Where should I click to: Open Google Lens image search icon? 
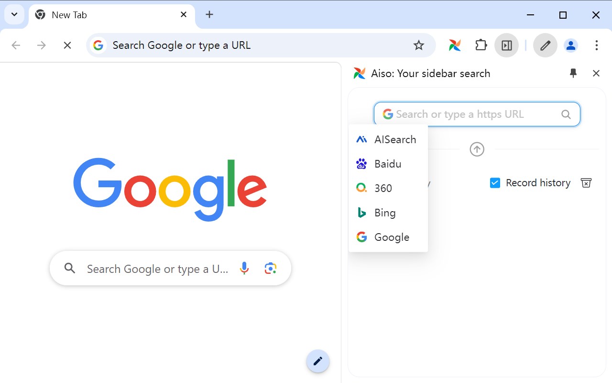click(270, 269)
